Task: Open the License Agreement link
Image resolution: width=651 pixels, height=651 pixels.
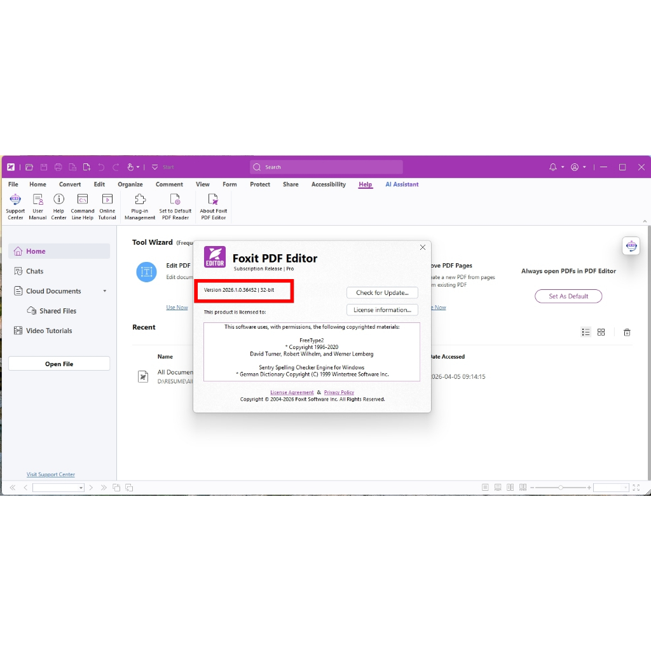Action: [x=292, y=392]
